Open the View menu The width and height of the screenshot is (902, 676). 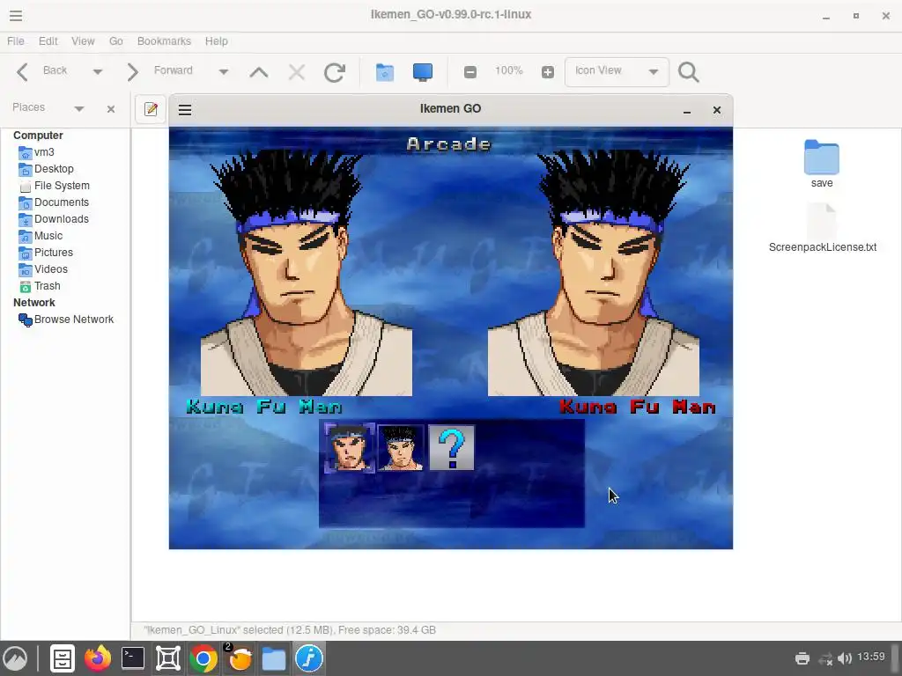pos(83,41)
